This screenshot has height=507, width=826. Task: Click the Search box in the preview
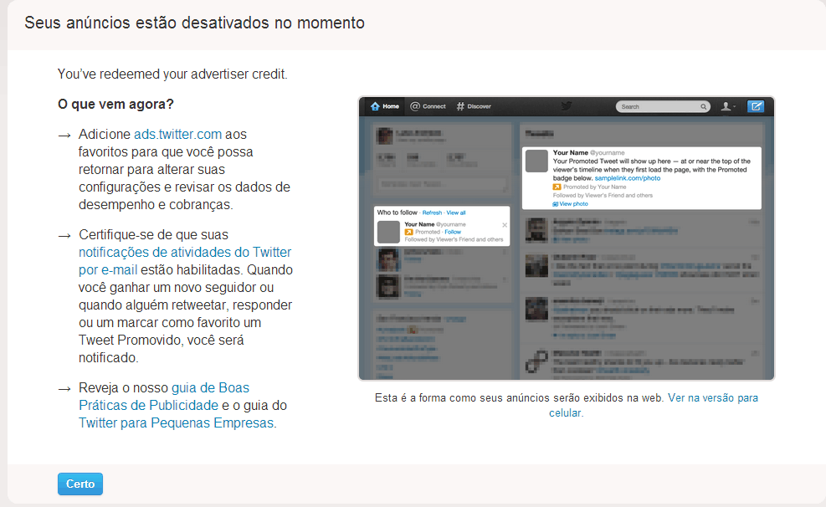pos(663,107)
